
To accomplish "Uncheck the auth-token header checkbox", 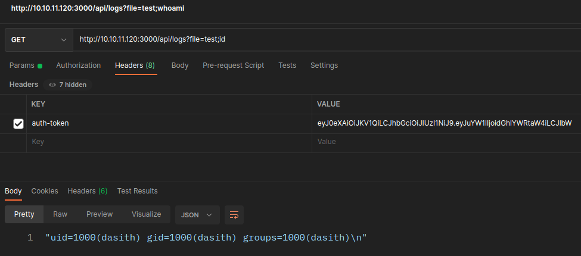I will (x=18, y=123).
